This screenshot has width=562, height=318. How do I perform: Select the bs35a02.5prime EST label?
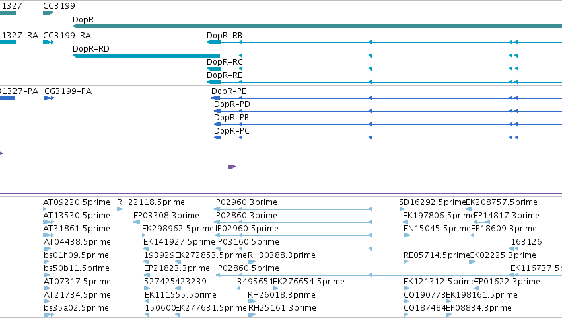76,308
